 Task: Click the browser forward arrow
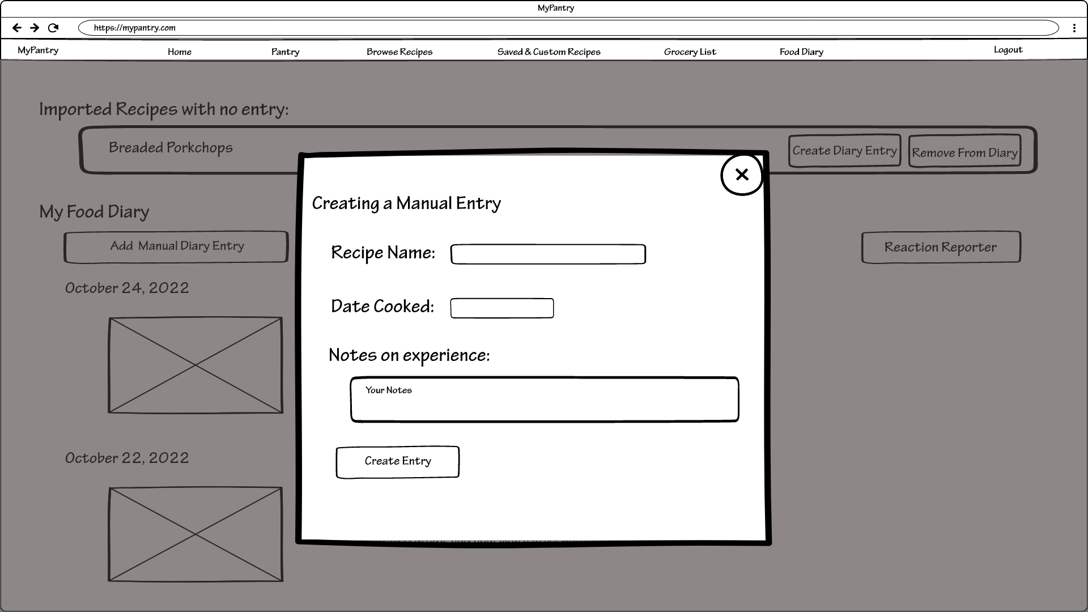tap(35, 28)
